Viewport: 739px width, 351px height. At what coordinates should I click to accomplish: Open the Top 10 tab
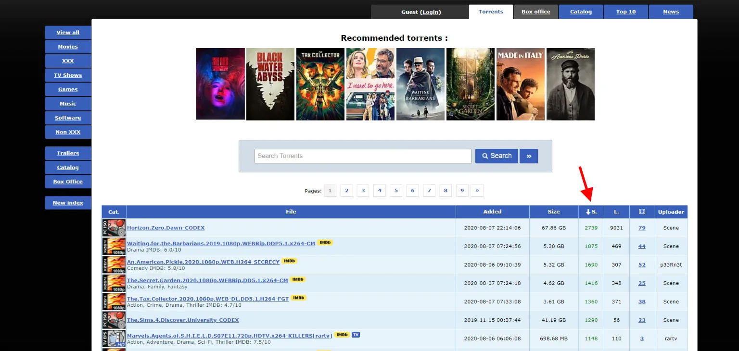coord(626,12)
